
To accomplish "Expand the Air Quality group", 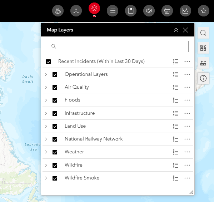I will point(46,87).
